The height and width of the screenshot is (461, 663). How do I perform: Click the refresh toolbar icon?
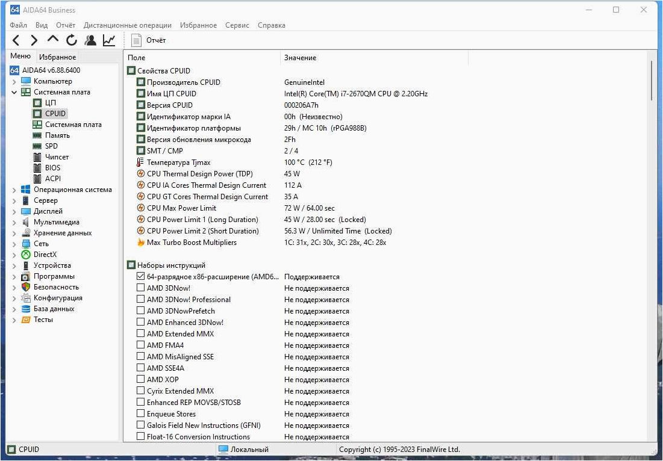[72, 40]
